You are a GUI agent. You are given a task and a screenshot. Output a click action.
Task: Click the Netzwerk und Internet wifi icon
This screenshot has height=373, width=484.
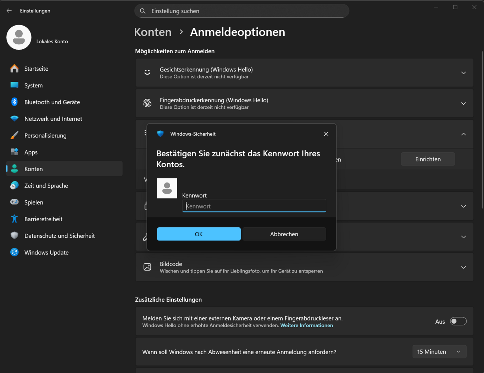tap(15, 119)
